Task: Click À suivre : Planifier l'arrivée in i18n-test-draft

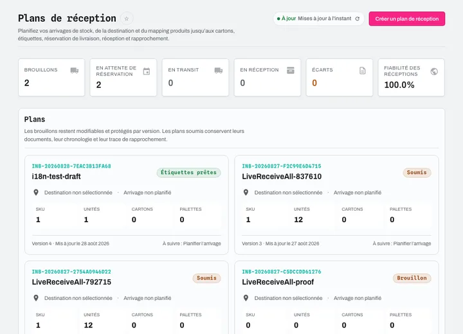Action: (192, 243)
